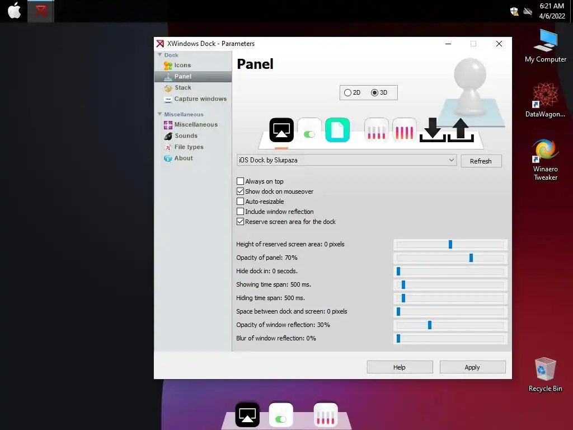Enable Auto-resizable checkbox

[x=240, y=202]
